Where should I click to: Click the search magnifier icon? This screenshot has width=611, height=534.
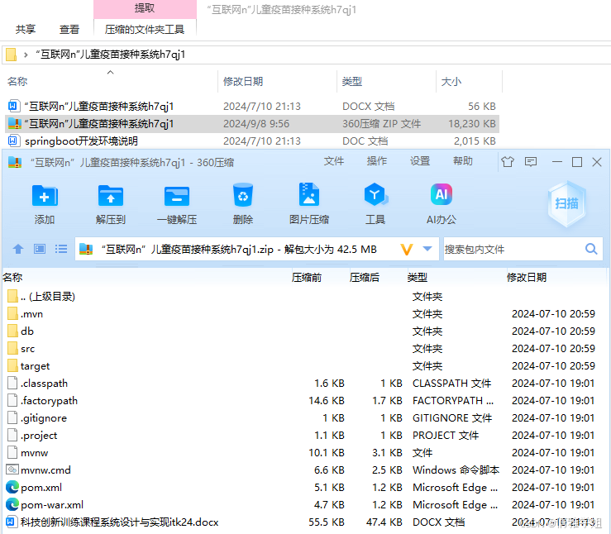591,249
